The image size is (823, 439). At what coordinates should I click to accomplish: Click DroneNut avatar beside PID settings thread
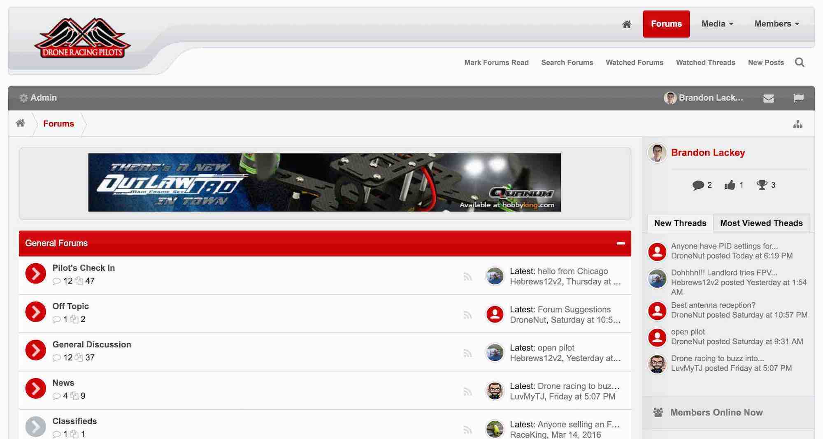[x=657, y=252]
